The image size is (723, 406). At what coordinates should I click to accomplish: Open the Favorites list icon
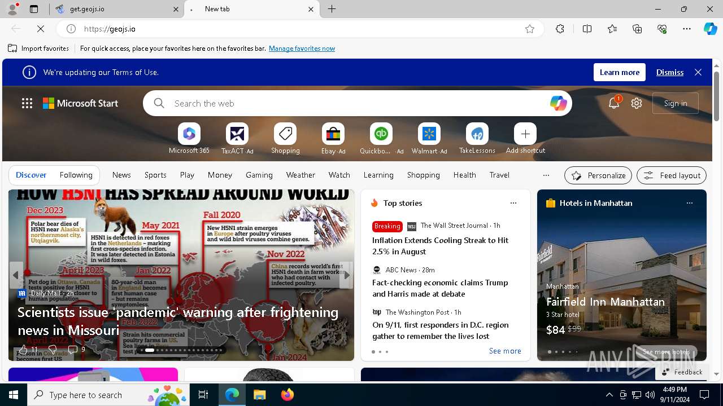tap(612, 29)
